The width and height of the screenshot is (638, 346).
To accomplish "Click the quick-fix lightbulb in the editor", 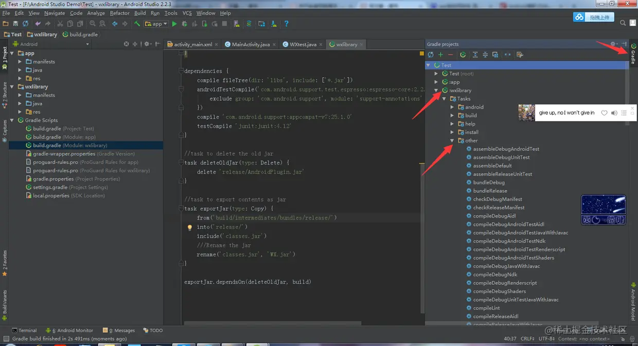I will 189,227.
